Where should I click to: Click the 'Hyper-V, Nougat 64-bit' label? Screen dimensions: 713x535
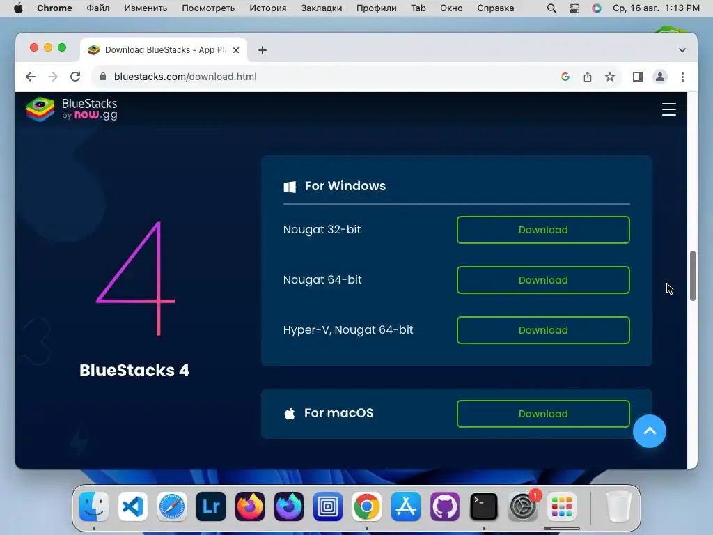(348, 329)
